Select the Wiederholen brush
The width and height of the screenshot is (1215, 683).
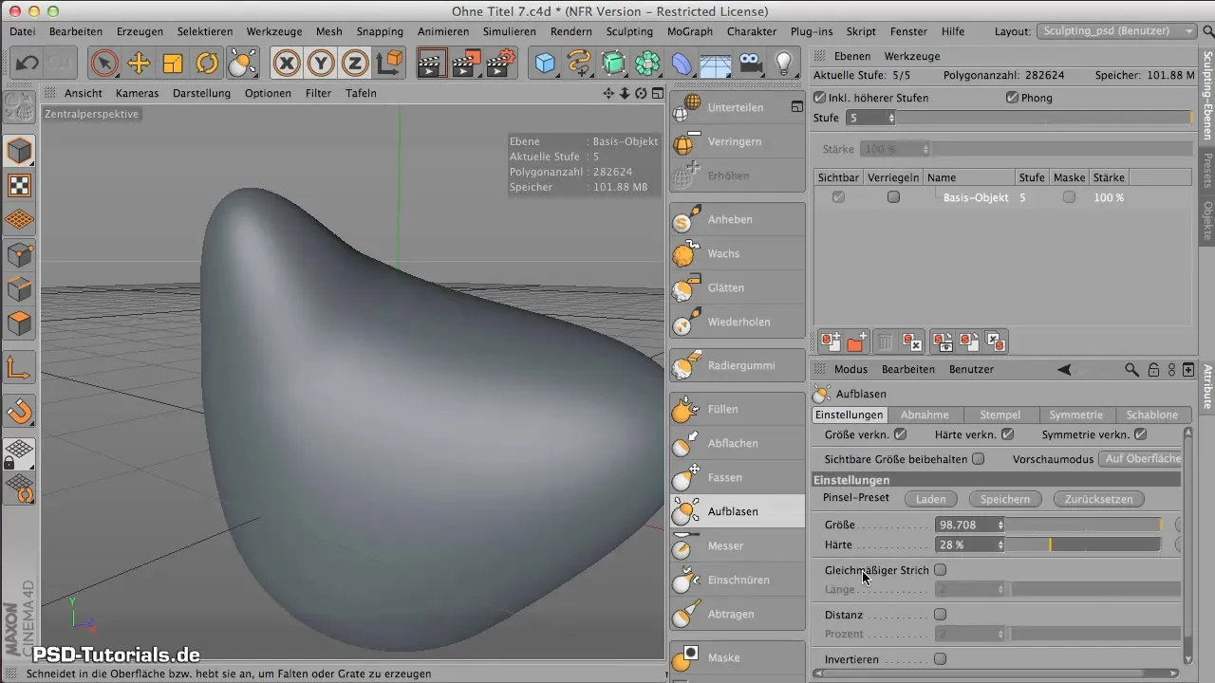pyautogui.click(x=738, y=322)
